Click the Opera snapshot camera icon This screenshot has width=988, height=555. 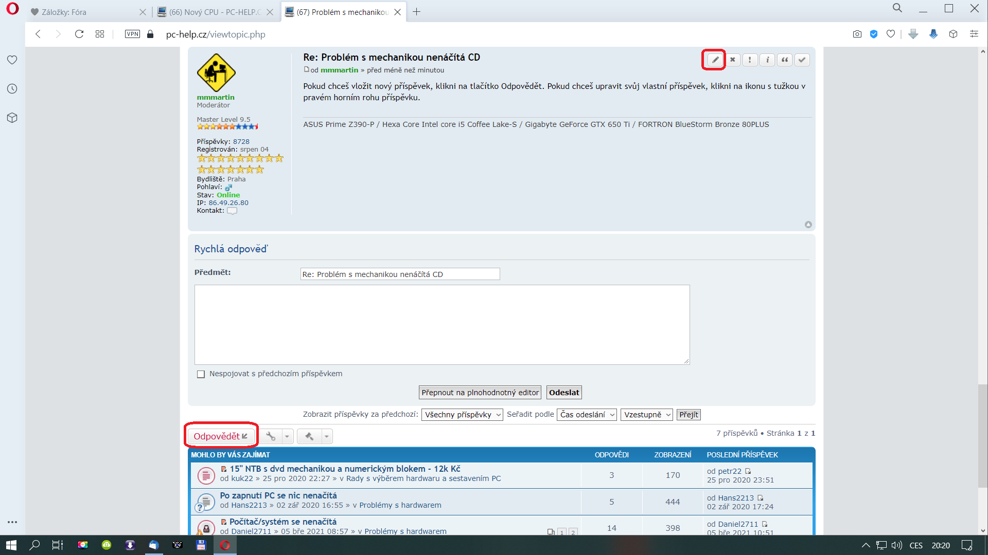click(857, 34)
